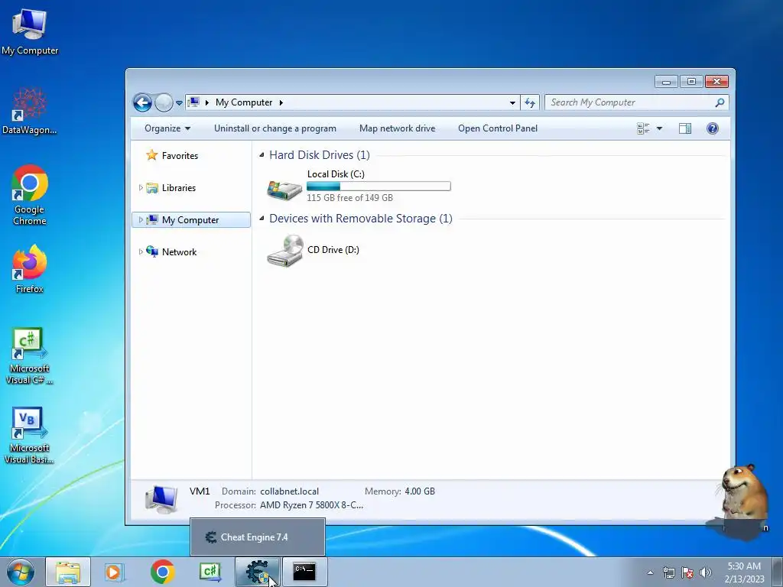Collapse Devices with Removable Storage group
Screen dimensions: 783x587
pos(262,218)
